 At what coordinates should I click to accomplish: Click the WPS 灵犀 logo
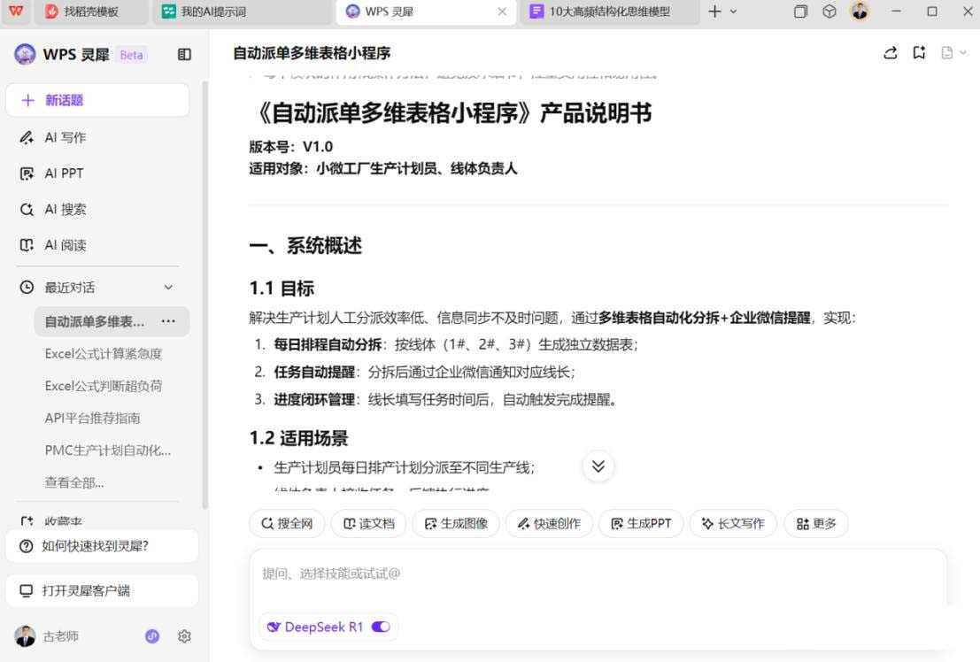[25, 54]
